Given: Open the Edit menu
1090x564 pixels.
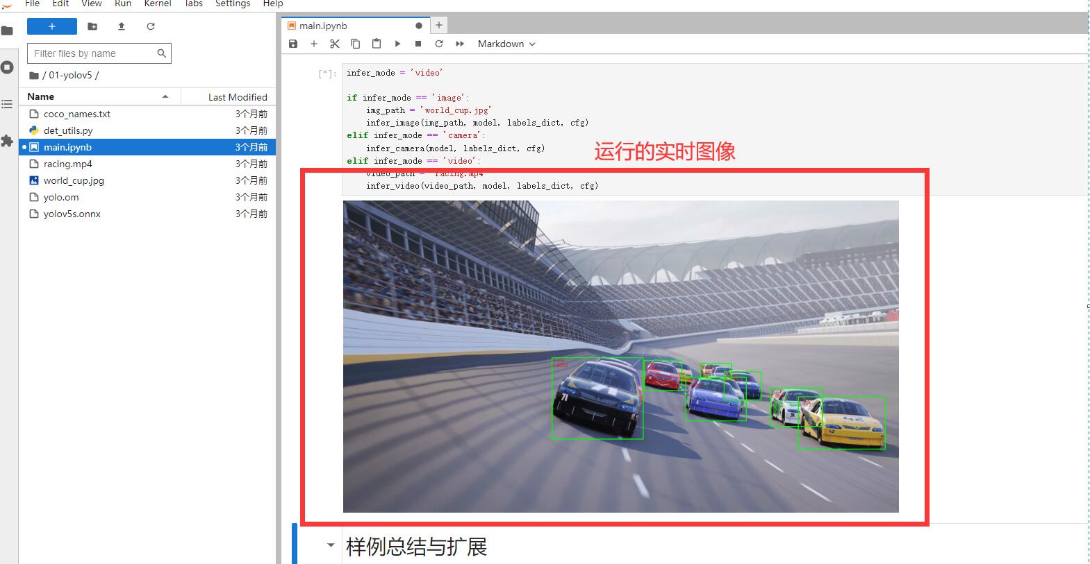Looking at the screenshot, I should pyautogui.click(x=60, y=3).
